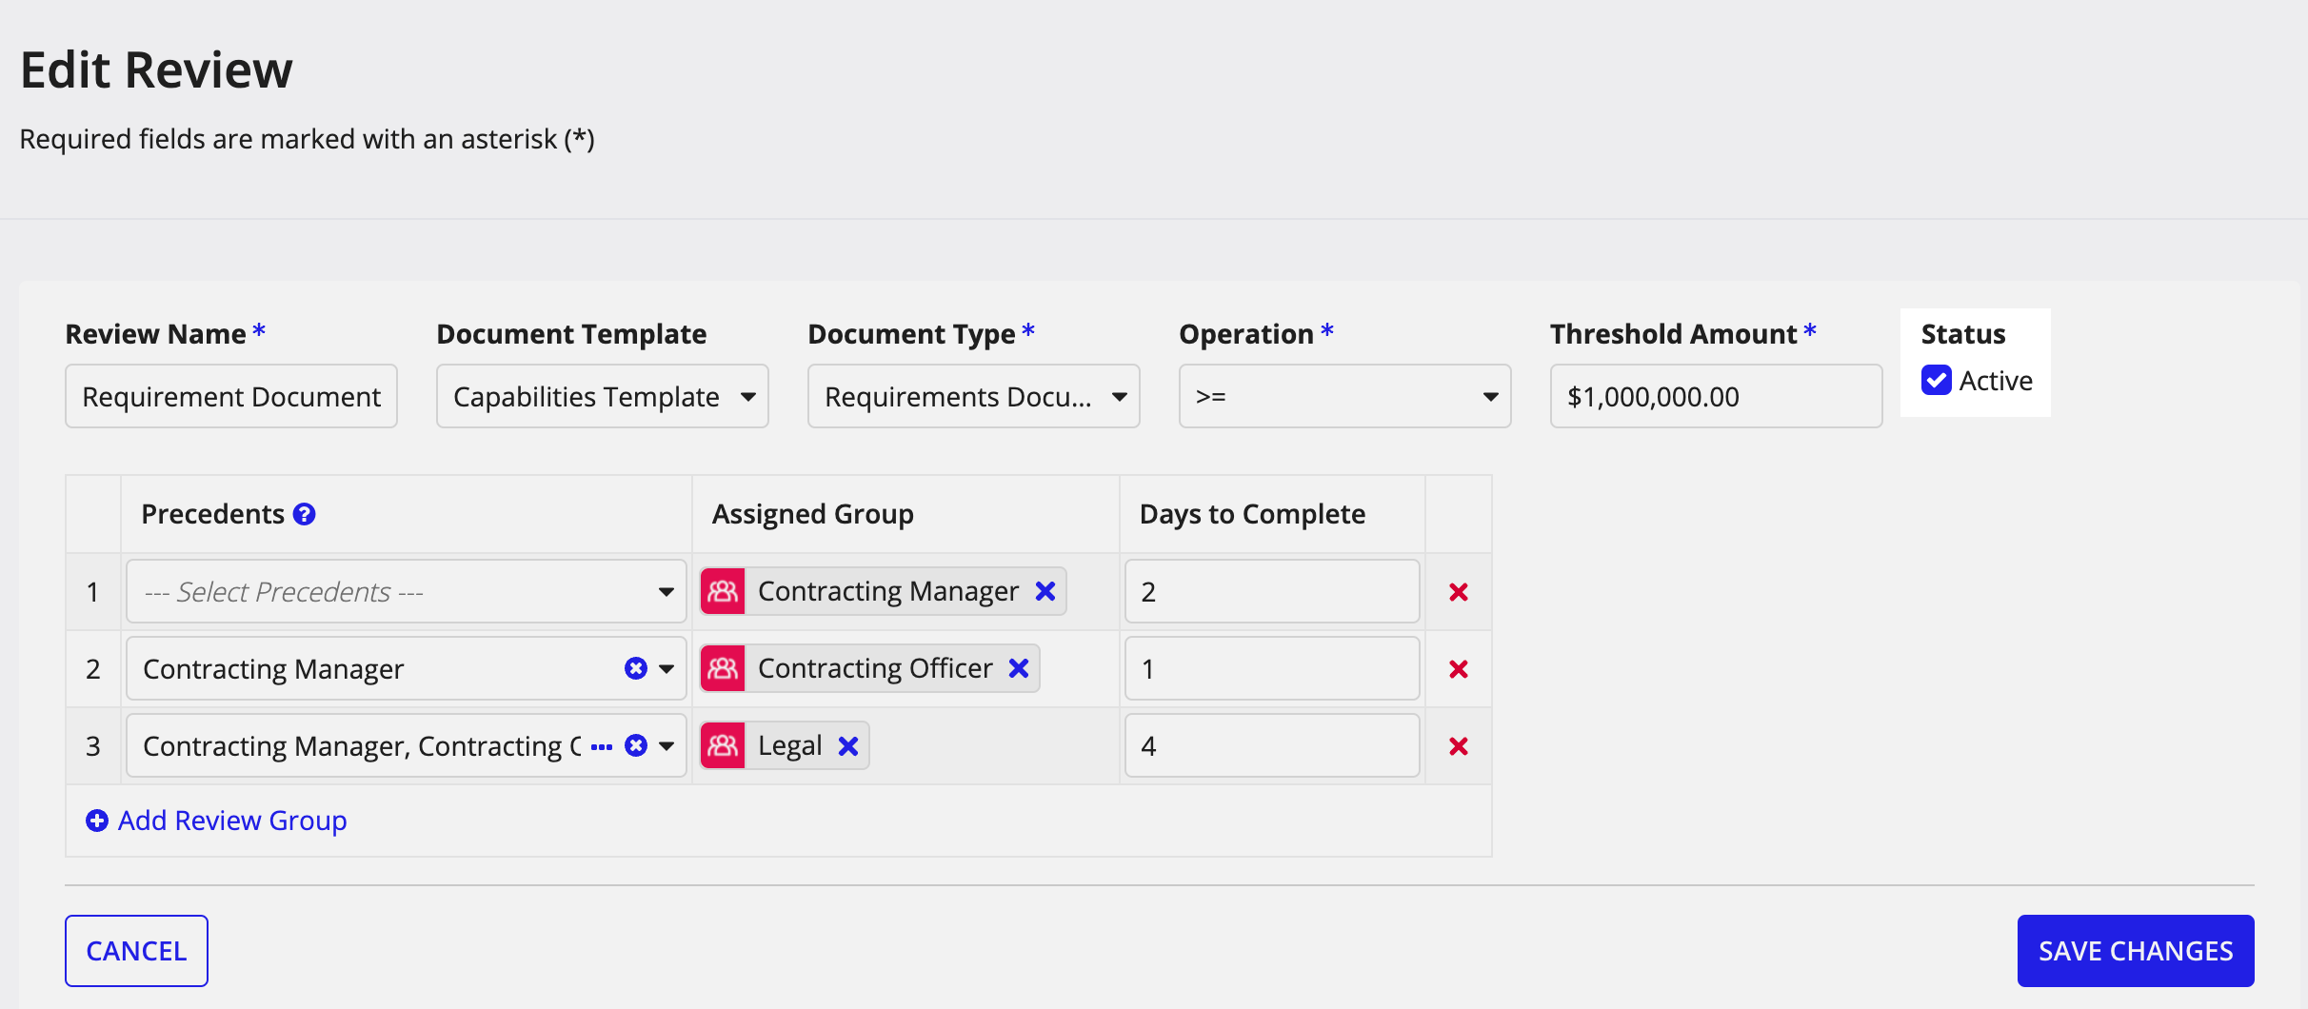Remove Legal assigned group tag

[x=848, y=746]
